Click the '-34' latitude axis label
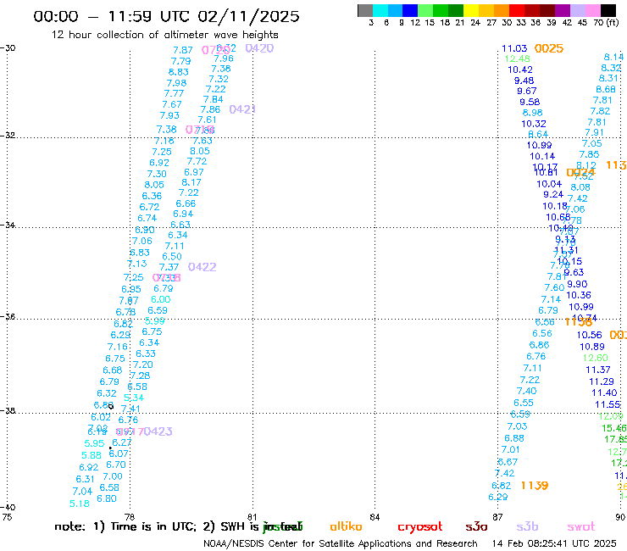The image size is (627, 551). (8, 225)
